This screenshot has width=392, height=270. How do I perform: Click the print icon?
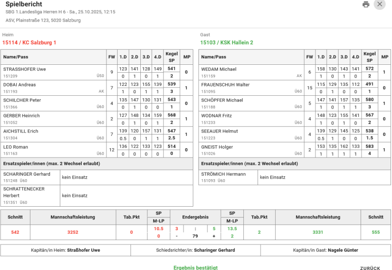point(366,4)
